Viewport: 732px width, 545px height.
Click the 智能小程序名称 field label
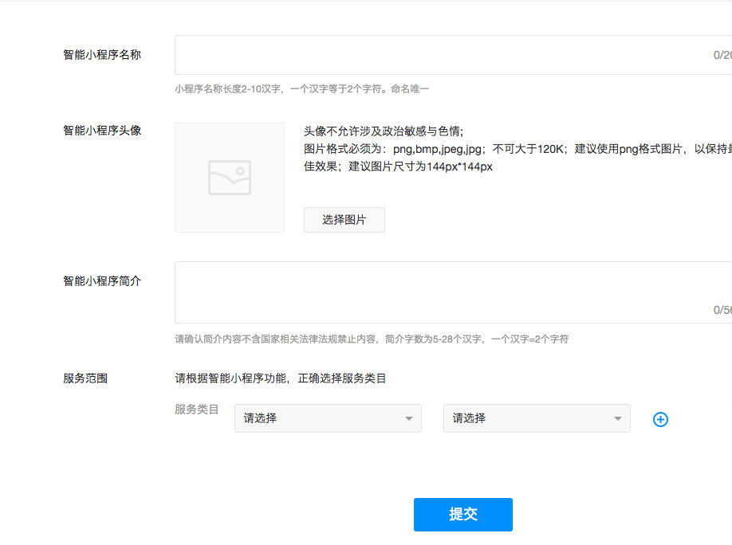click(x=102, y=55)
